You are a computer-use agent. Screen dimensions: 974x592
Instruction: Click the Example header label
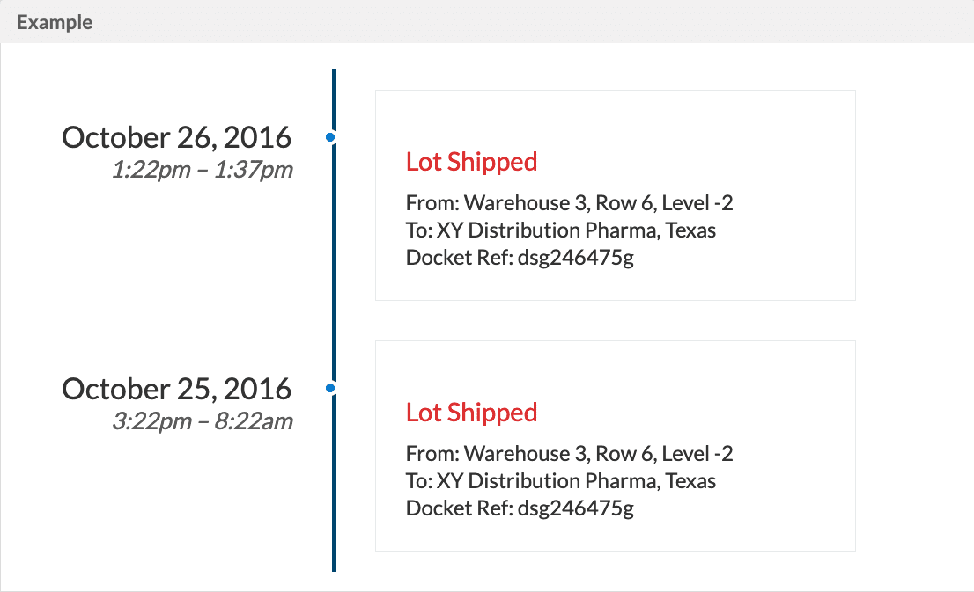(55, 22)
